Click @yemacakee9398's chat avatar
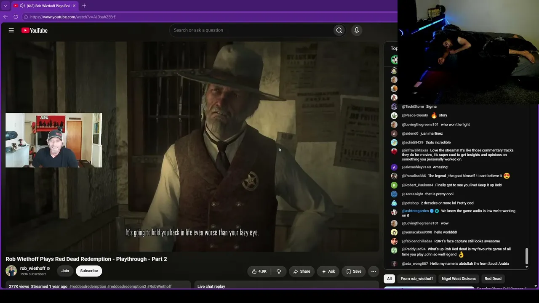Image resolution: width=539 pixels, height=303 pixels. pos(394,232)
